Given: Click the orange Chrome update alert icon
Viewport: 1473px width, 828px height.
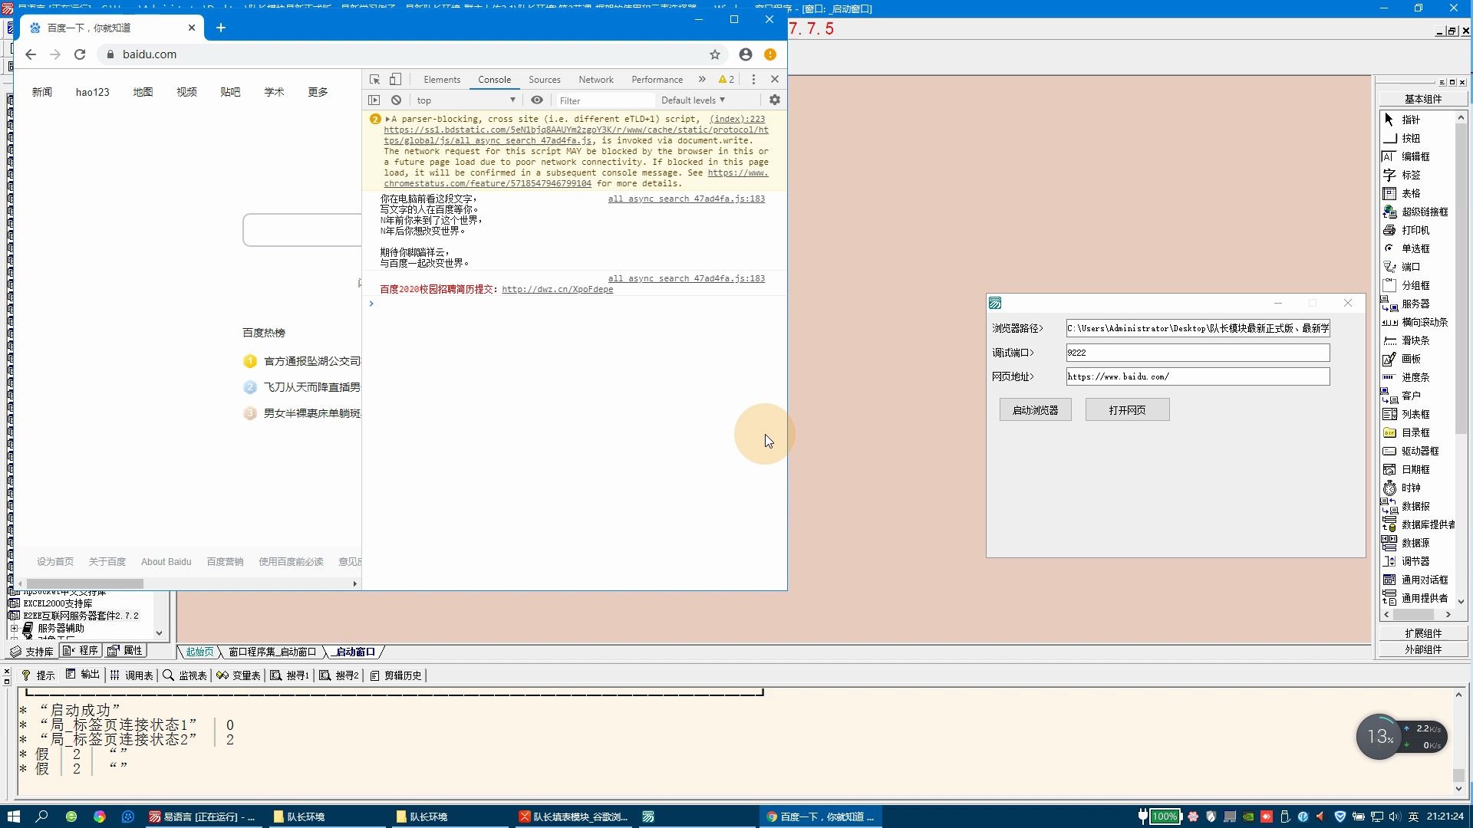Looking at the screenshot, I should click(x=770, y=54).
